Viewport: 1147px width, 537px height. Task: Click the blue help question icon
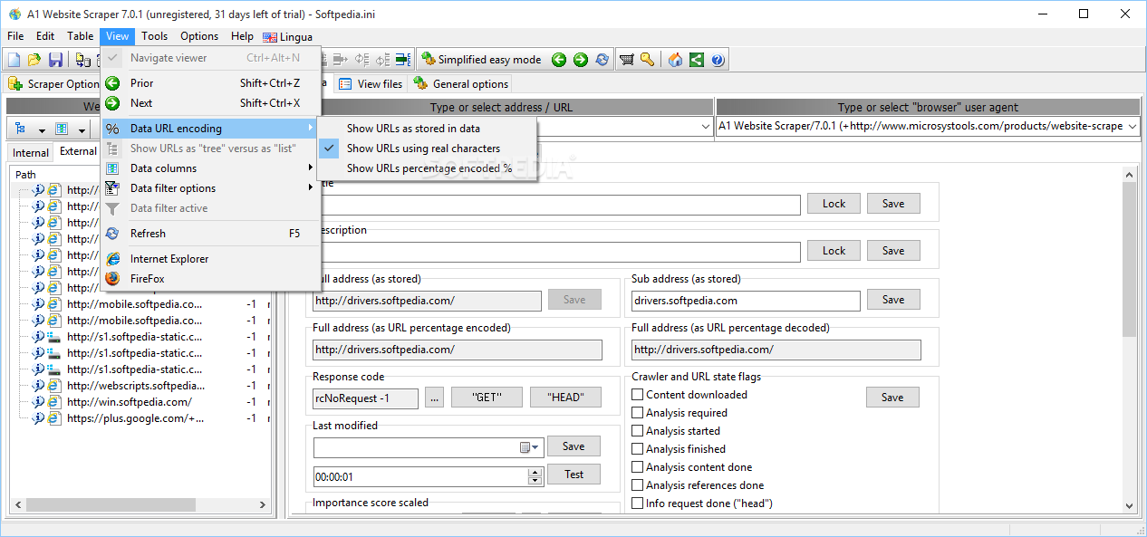[x=718, y=60]
